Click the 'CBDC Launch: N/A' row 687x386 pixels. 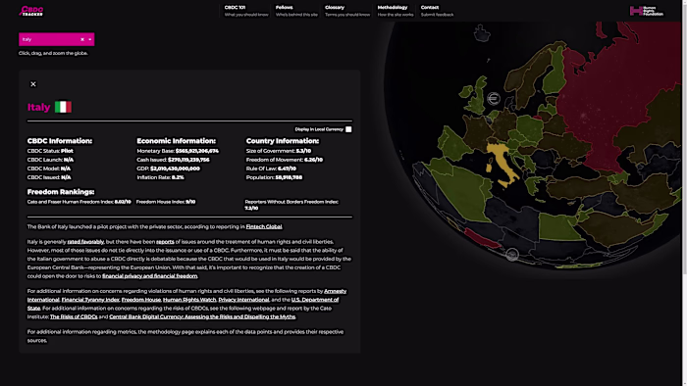click(x=50, y=160)
